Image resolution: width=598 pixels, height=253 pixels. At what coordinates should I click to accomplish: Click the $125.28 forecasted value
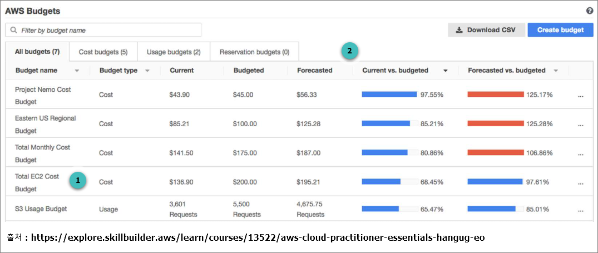click(x=309, y=124)
